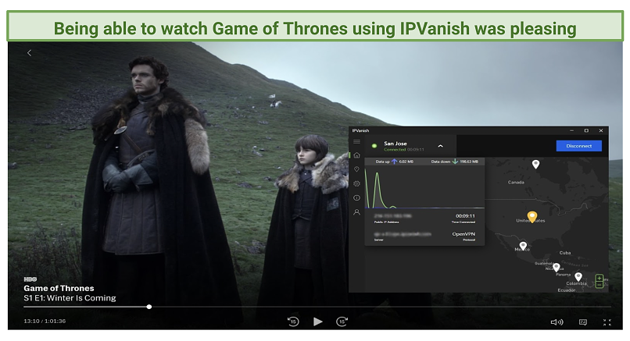Open the IPVanish server locations tab
Image resolution: width=630 pixels, height=341 pixels.
[356, 169]
